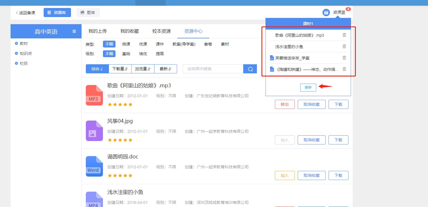Focus the 在结果中搜索 input field
428x207 pixels.
click(213, 69)
